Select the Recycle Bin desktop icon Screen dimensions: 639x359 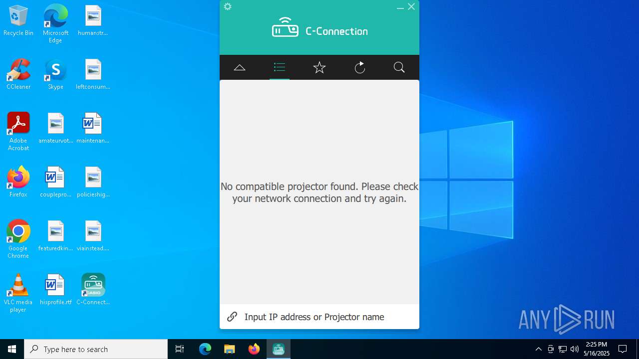[x=18, y=21]
